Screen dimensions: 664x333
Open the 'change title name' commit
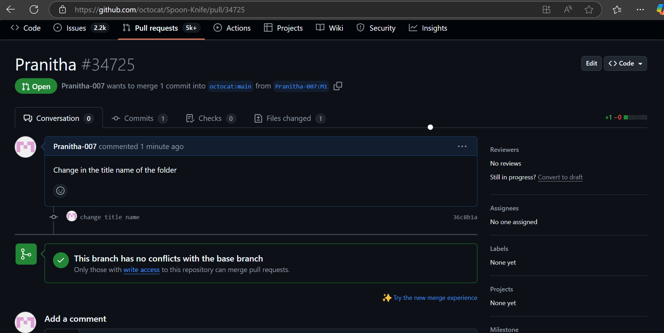coord(110,217)
